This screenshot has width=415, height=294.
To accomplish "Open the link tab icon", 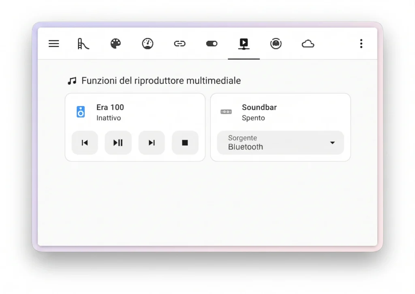I will (x=180, y=43).
